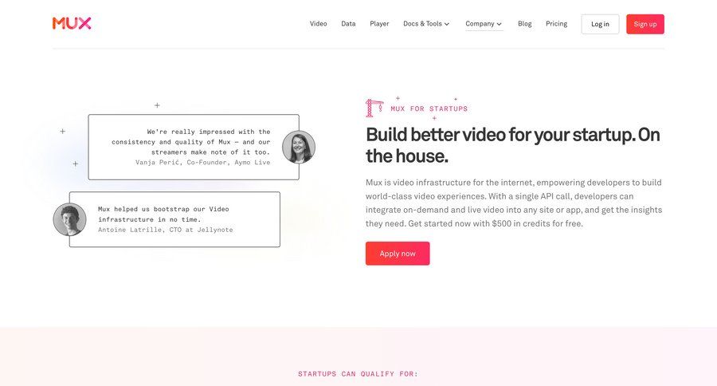Click the Log in button

coord(600,24)
